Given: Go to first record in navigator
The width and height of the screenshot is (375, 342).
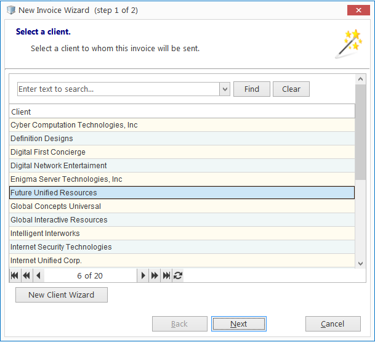Looking at the screenshot, I should point(15,275).
